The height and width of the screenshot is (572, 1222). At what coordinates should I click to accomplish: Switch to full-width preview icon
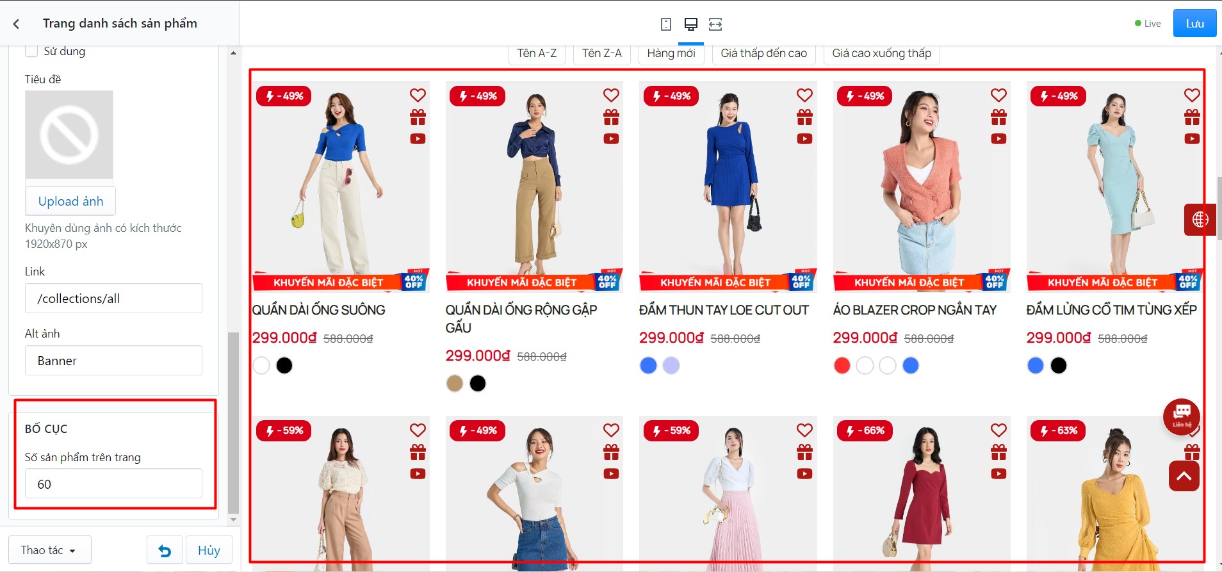(715, 24)
